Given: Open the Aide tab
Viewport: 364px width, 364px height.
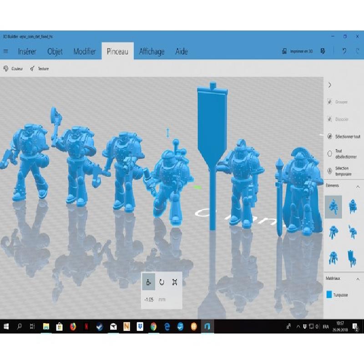Looking at the screenshot, I should pyautogui.click(x=182, y=51).
